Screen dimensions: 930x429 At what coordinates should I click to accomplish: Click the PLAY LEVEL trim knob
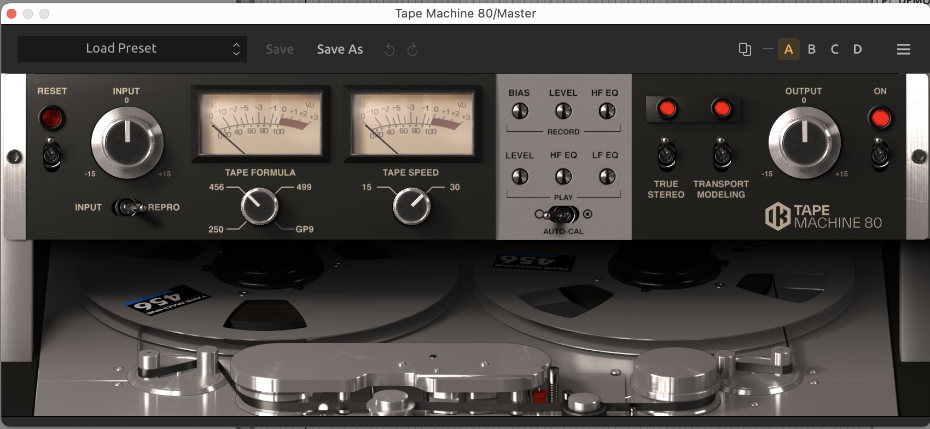520,176
